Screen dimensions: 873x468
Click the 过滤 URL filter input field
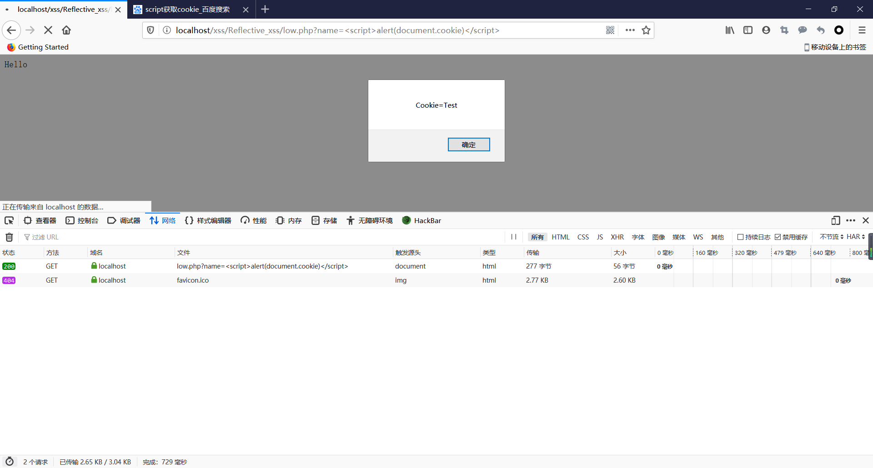pos(261,237)
